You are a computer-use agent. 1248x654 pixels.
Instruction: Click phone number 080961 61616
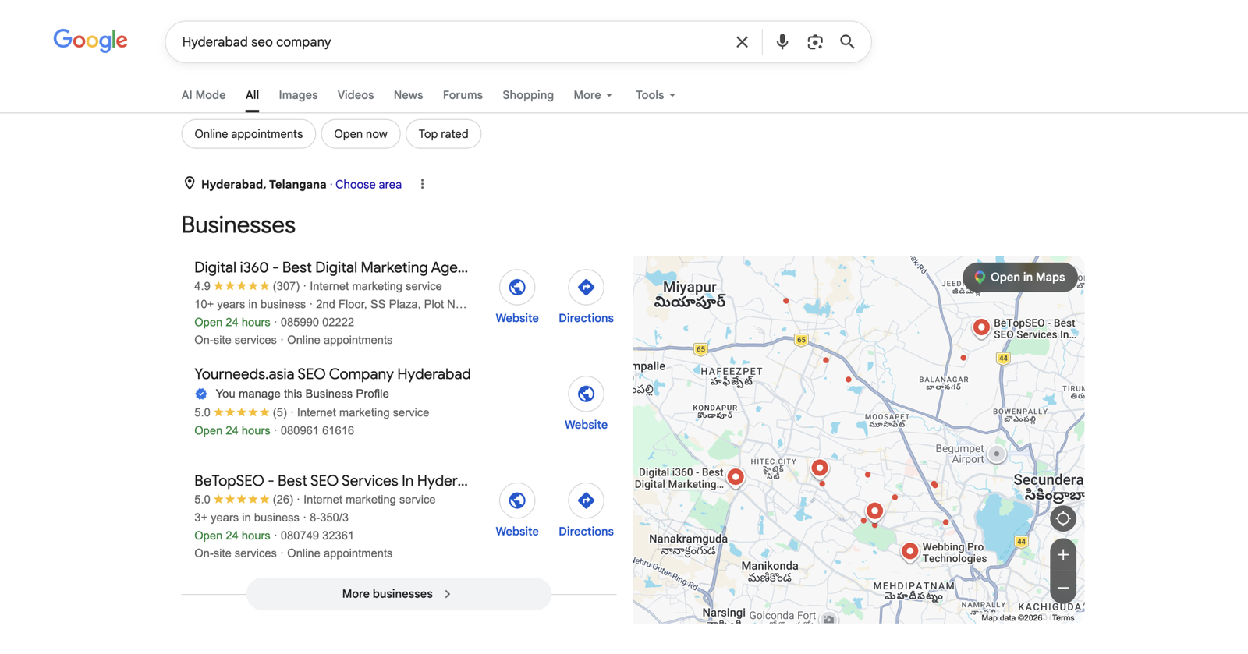pyautogui.click(x=317, y=430)
